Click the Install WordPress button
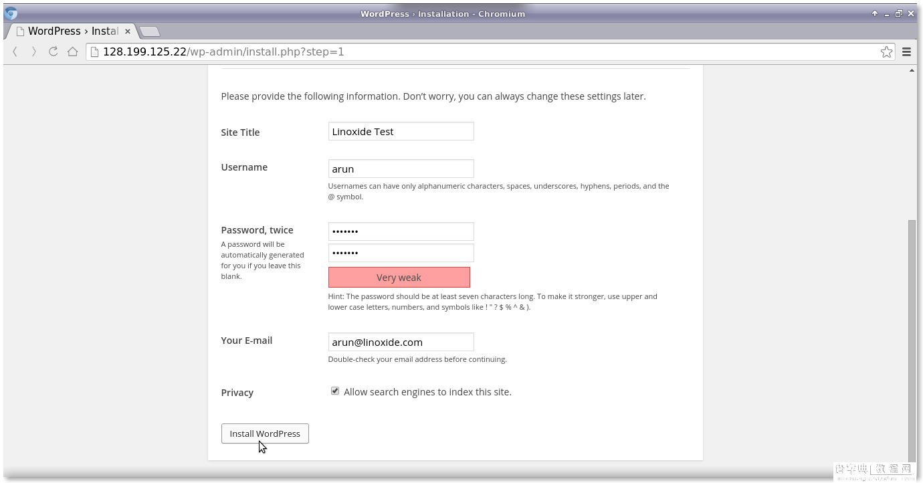 click(265, 433)
